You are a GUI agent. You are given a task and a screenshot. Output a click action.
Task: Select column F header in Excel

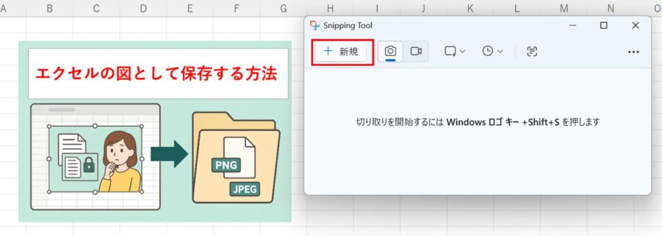pos(237,8)
